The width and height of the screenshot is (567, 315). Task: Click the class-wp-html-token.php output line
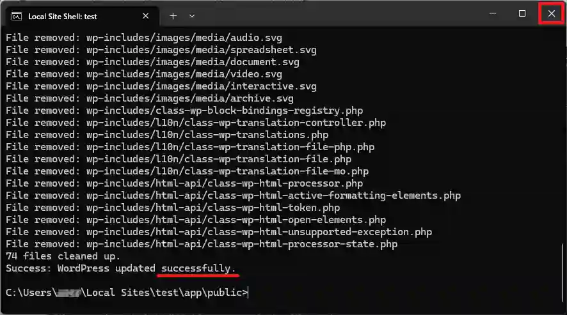pyautogui.click(x=172, y=208)
